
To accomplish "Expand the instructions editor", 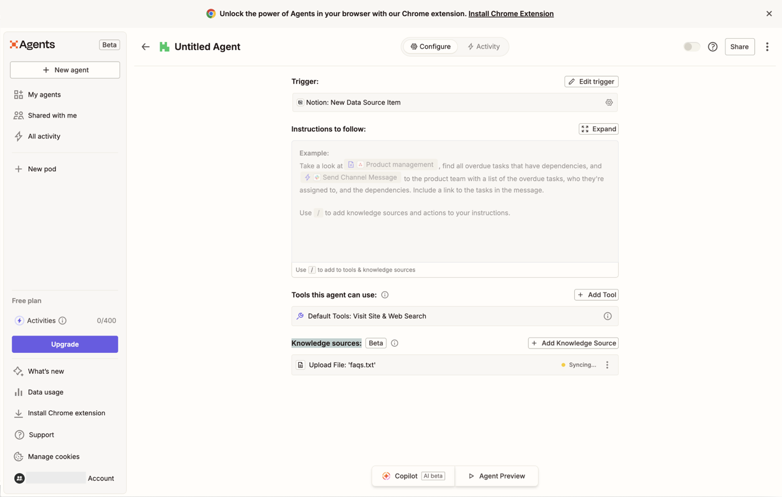I will point(598,129).
